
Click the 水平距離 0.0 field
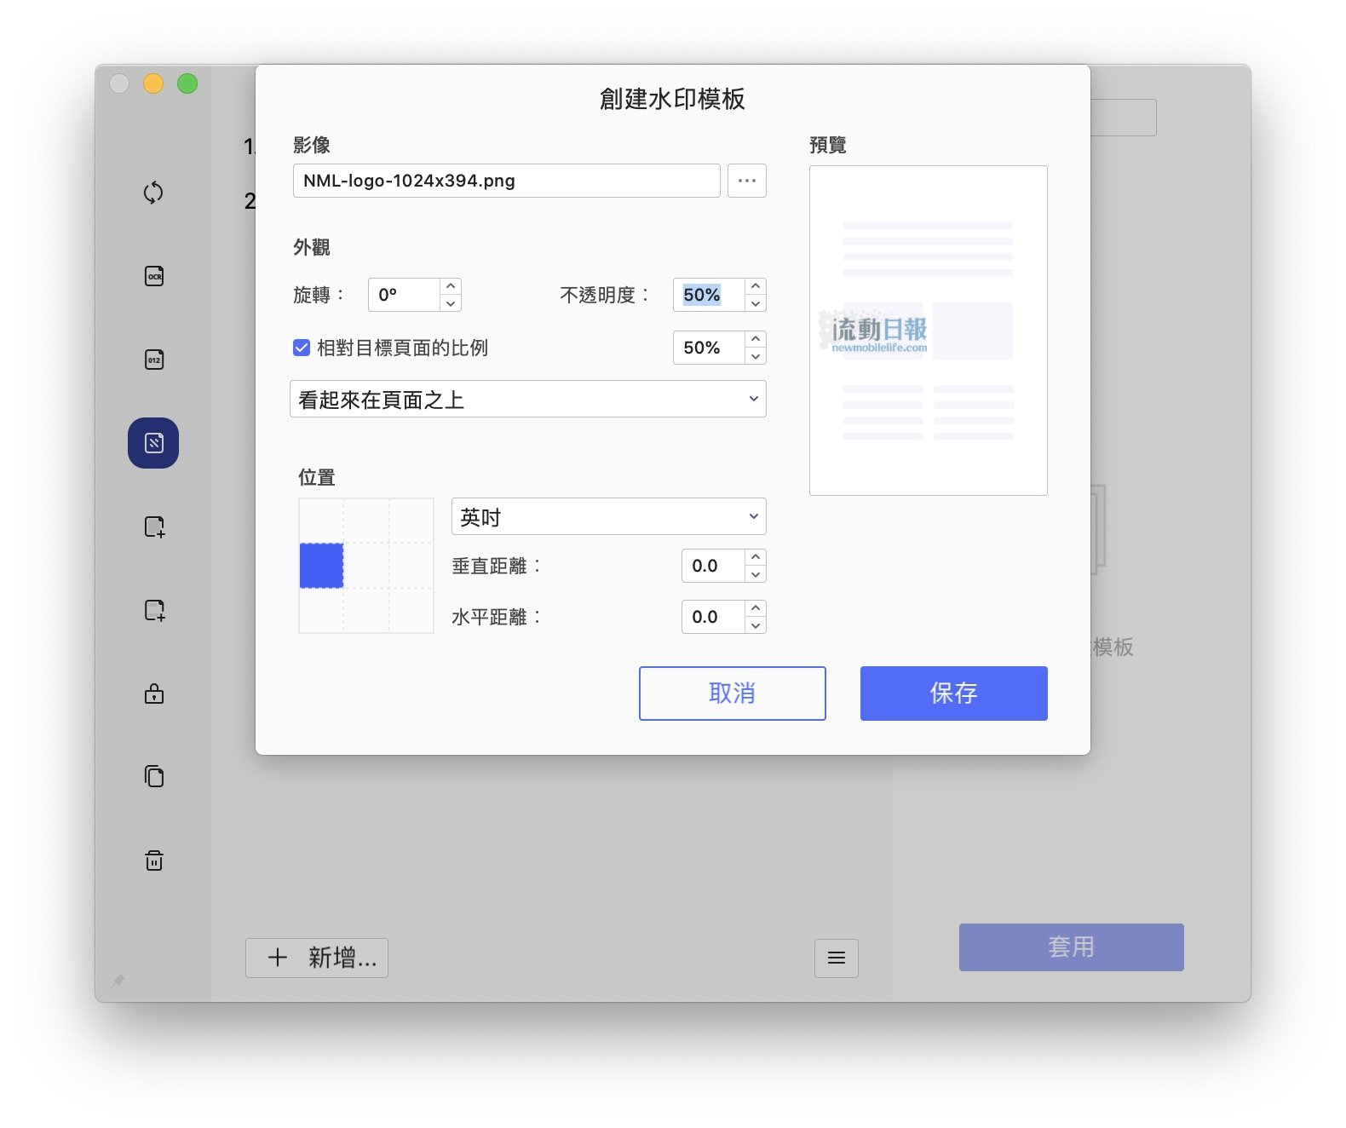click(714, 617)
